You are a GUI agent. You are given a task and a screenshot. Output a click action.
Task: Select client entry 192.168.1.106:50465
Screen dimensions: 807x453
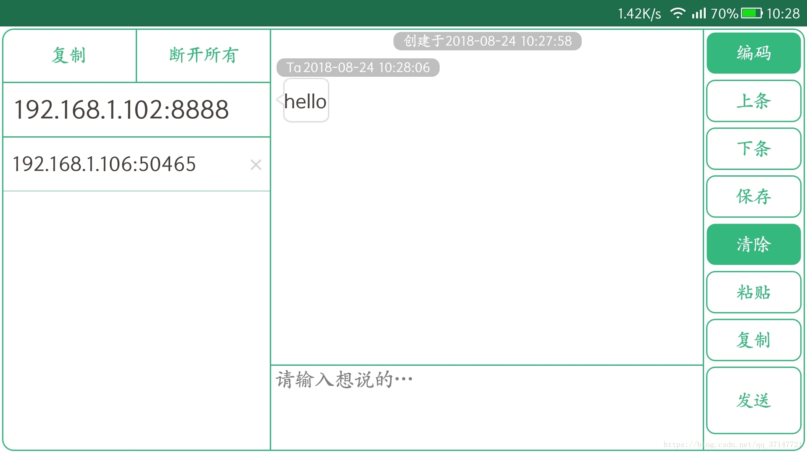pyautogui.click(x=104, y=164)
